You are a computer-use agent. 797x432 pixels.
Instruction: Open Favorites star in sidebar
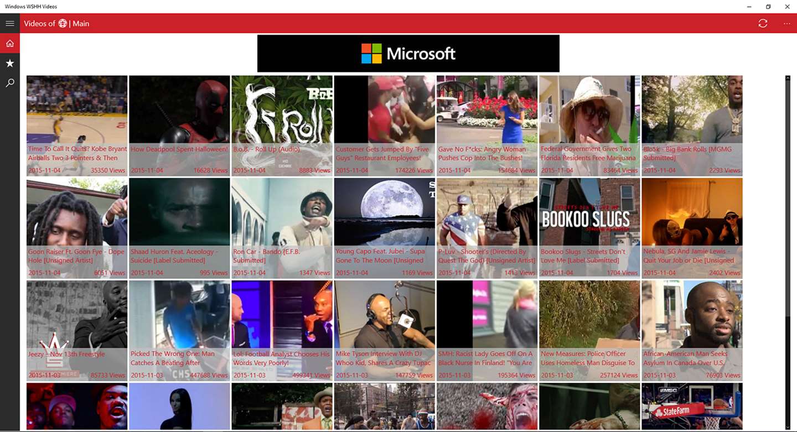point(9,63)
